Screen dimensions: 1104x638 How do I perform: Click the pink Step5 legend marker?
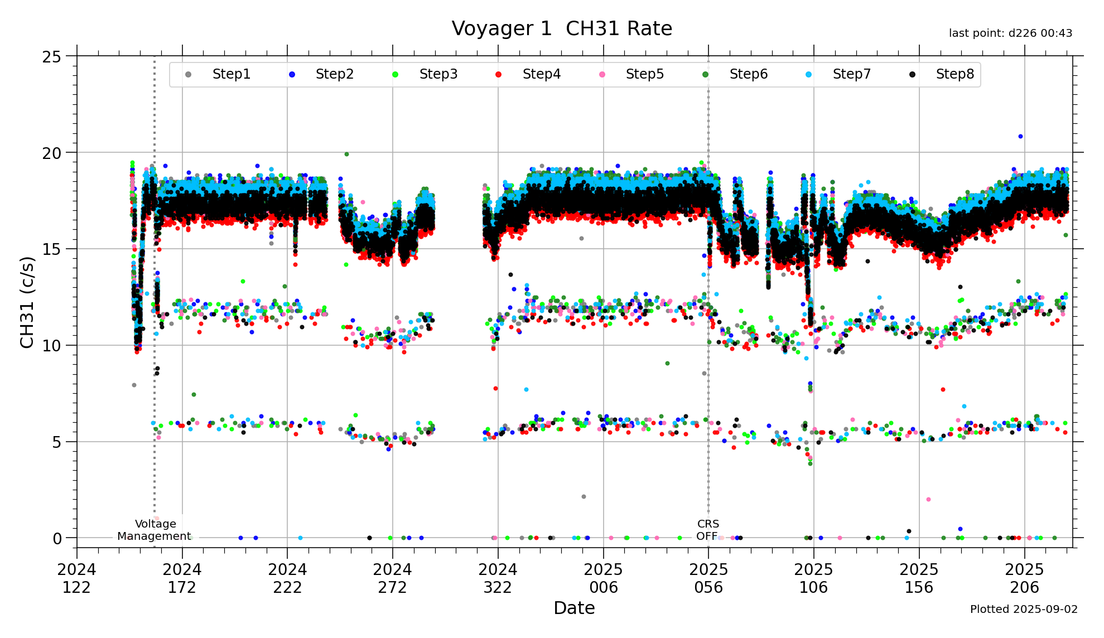[602, 75]
